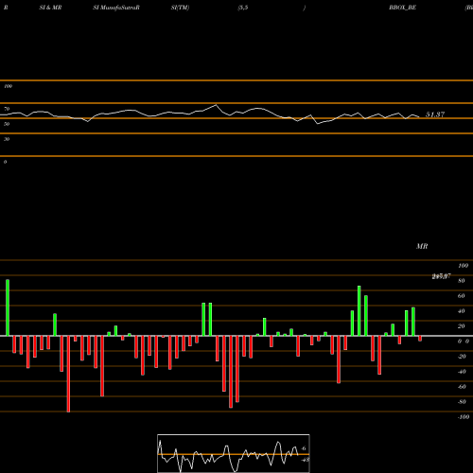
Task: Open the mini oscillator preview chart
Action: coord(234,453)
